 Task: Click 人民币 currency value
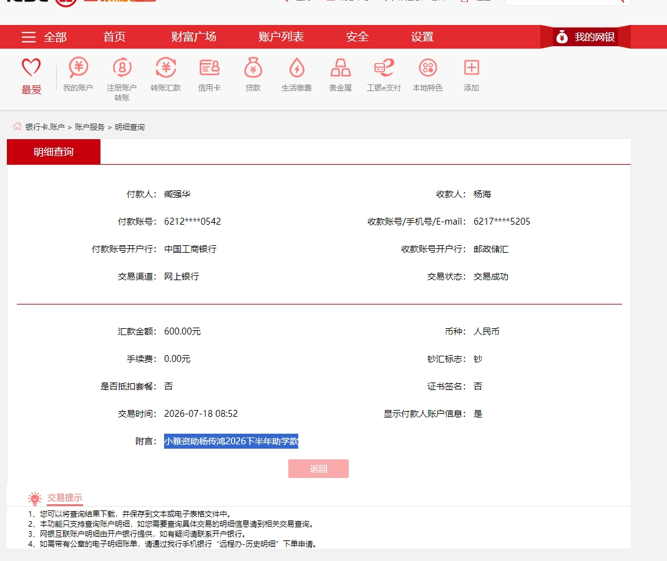[487, 332]
